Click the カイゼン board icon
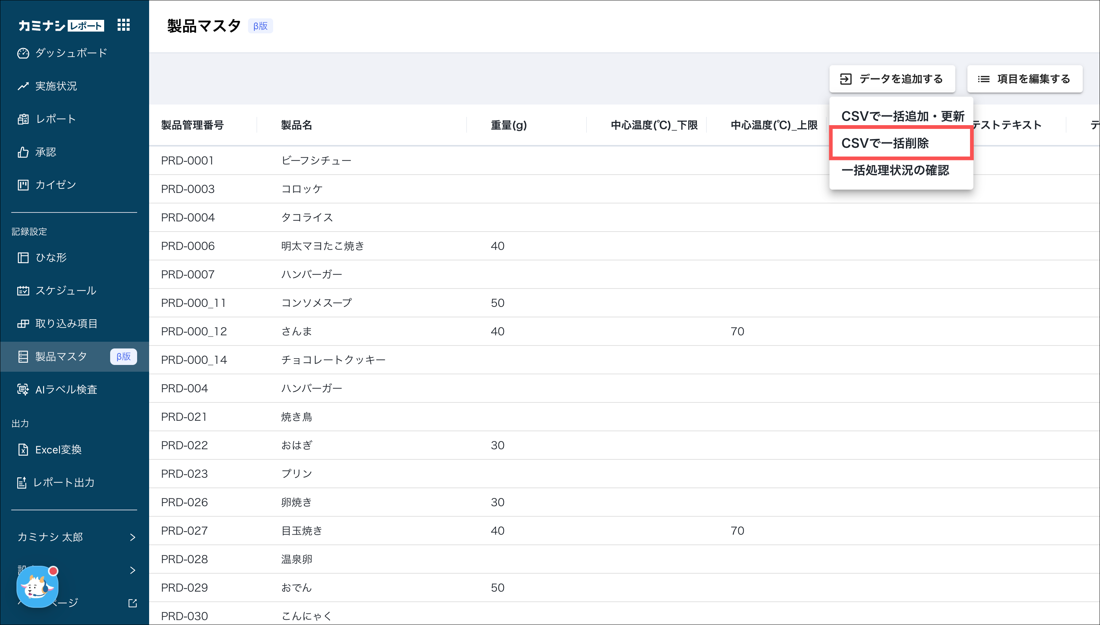Viewport: 1100px width, 625px height. coord(23,185)
